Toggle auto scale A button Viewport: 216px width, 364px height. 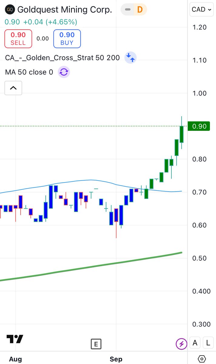coord(195,343)
